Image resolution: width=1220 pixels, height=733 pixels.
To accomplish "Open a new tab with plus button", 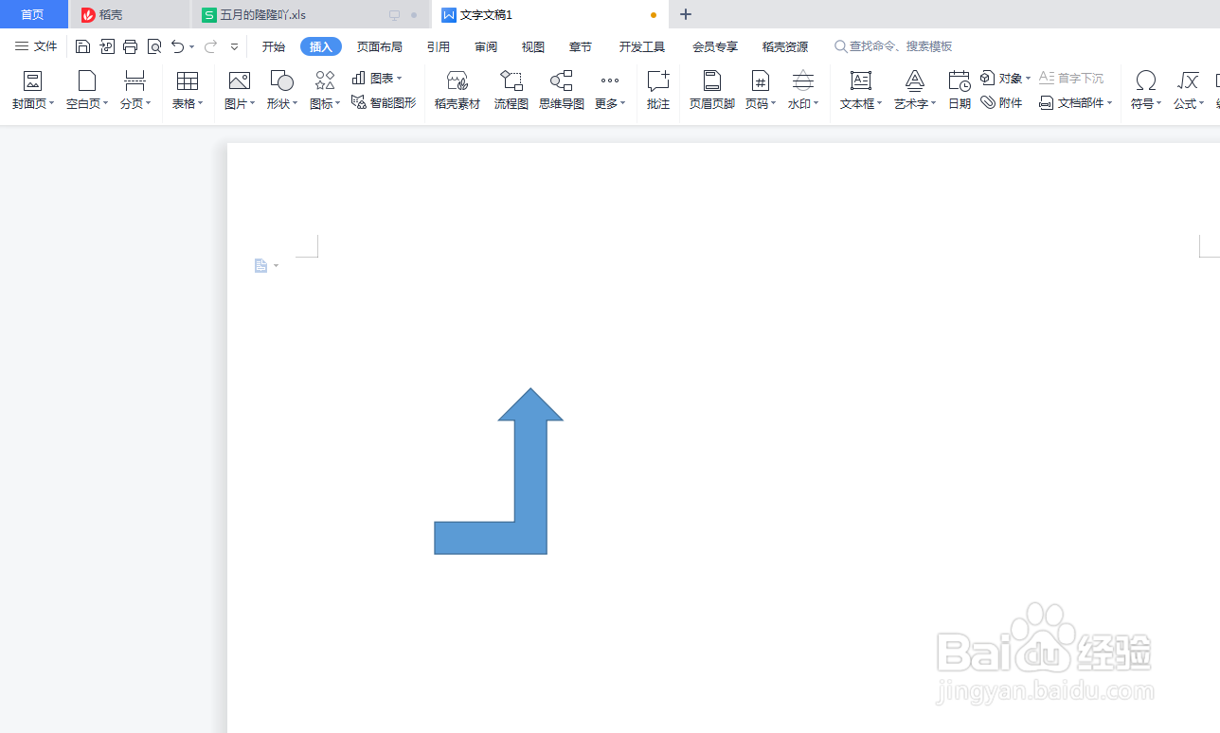I will point(686,14).
